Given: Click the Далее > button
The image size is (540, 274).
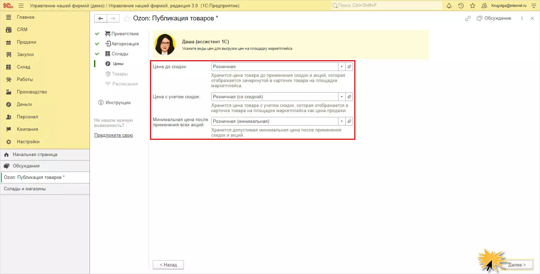Looking at the screenshot, I should (517, 265).
